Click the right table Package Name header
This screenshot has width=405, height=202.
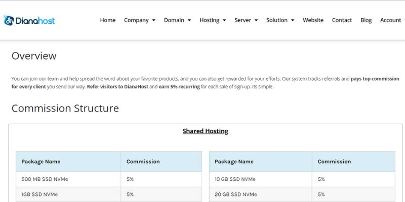click(261, 162)
